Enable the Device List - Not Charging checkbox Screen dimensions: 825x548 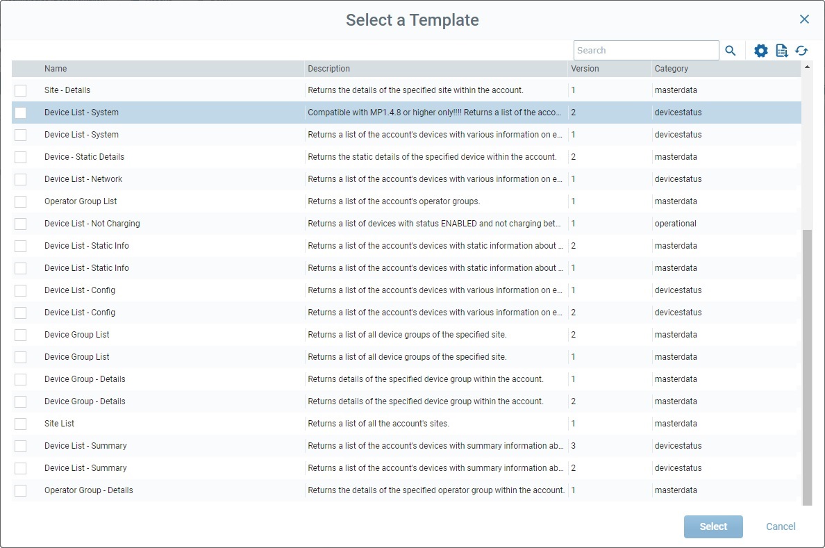tap(21, 224)
